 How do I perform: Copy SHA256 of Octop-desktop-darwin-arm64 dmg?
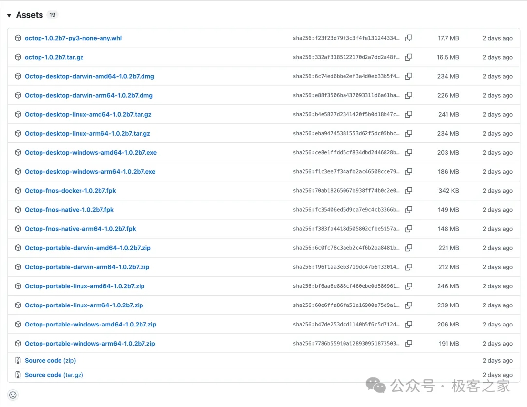(409, 96)
